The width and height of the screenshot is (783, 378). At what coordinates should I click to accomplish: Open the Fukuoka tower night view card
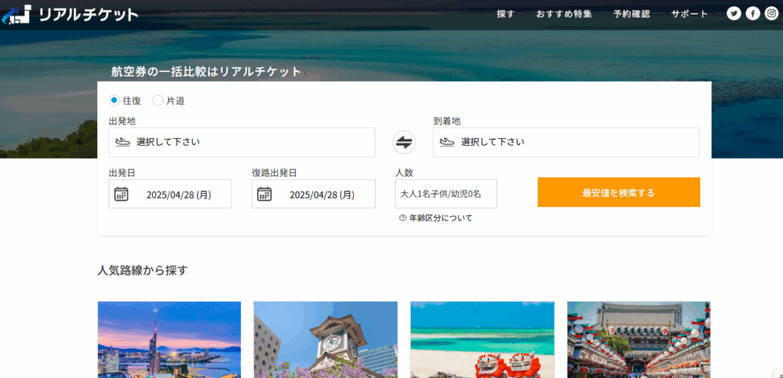[169, 340]
